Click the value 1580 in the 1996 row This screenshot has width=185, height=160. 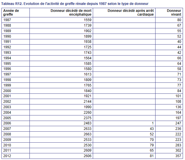[88, 69]
